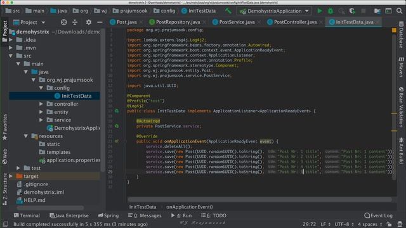Click the autowired bean gutter icon on line 20

coord(117,126)
